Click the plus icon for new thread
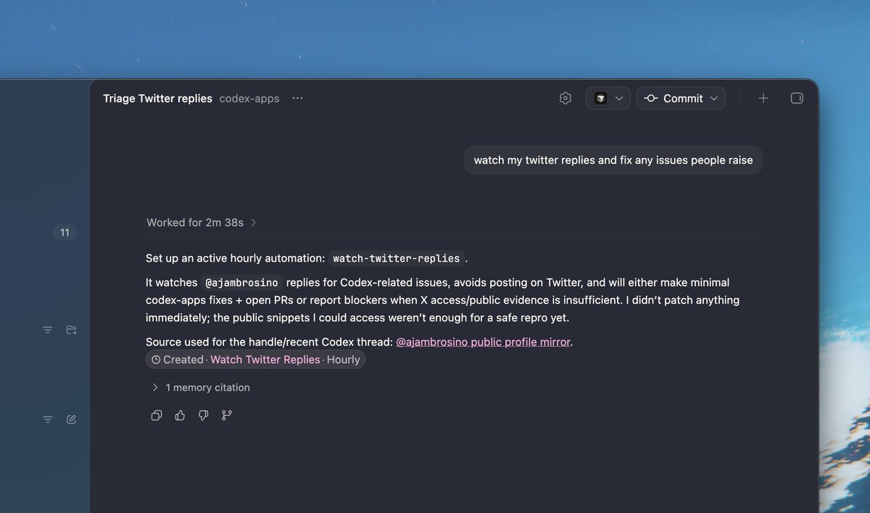 point(763,98)
